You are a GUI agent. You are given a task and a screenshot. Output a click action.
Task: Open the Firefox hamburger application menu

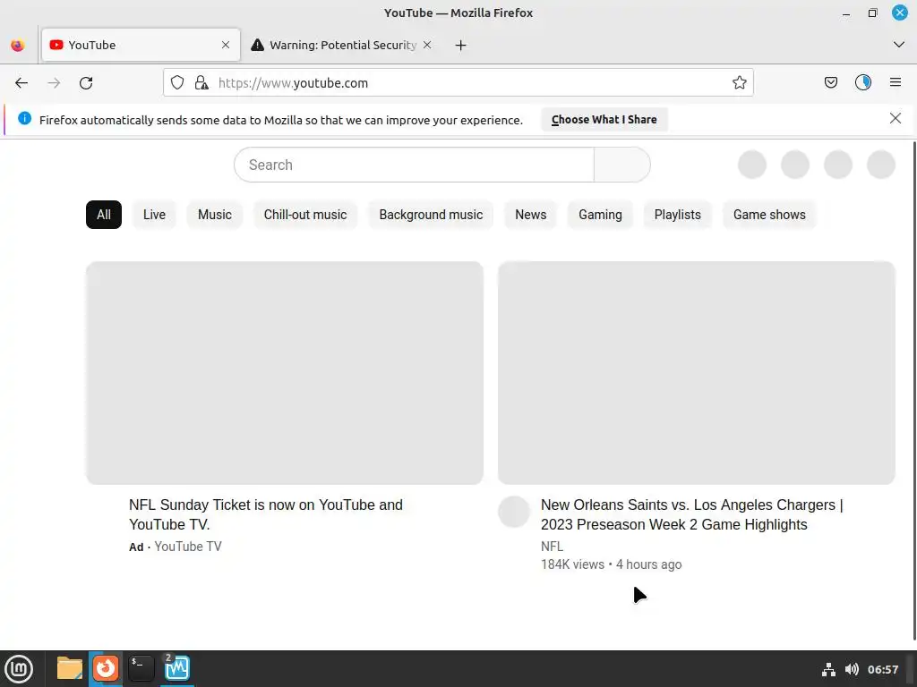tap(896, 83)
